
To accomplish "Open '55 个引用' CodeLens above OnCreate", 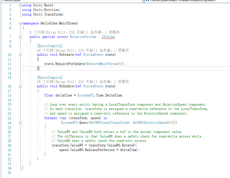I will [x=45, y=51].
